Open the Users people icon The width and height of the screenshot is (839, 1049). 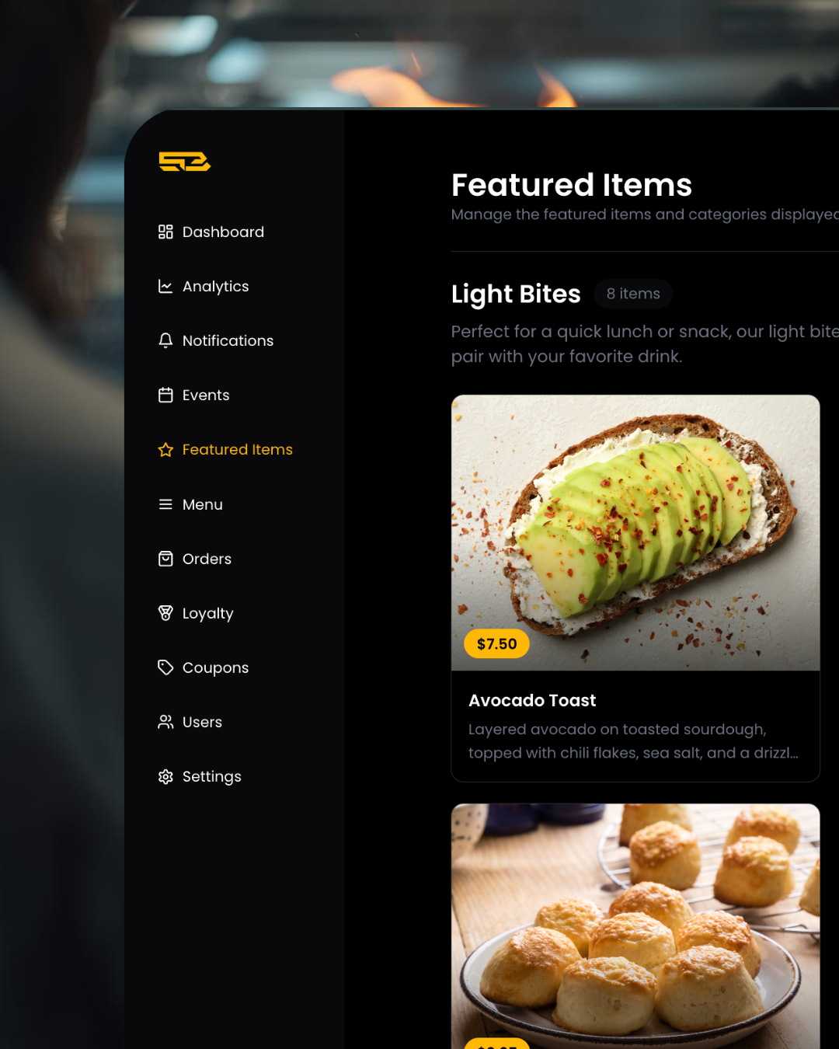click(x=165, y=722)
